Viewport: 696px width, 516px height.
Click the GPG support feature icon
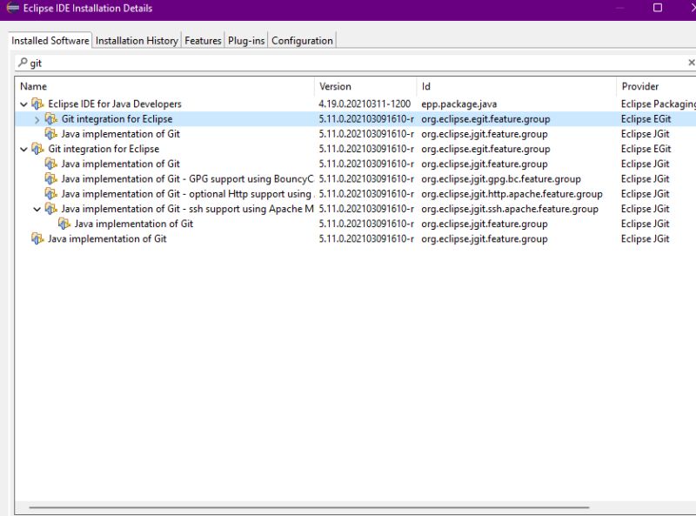[x=49, y=178]
